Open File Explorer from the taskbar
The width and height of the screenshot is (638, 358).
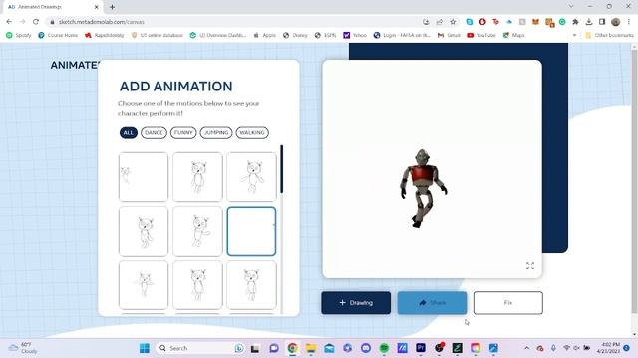pos(311,348)
